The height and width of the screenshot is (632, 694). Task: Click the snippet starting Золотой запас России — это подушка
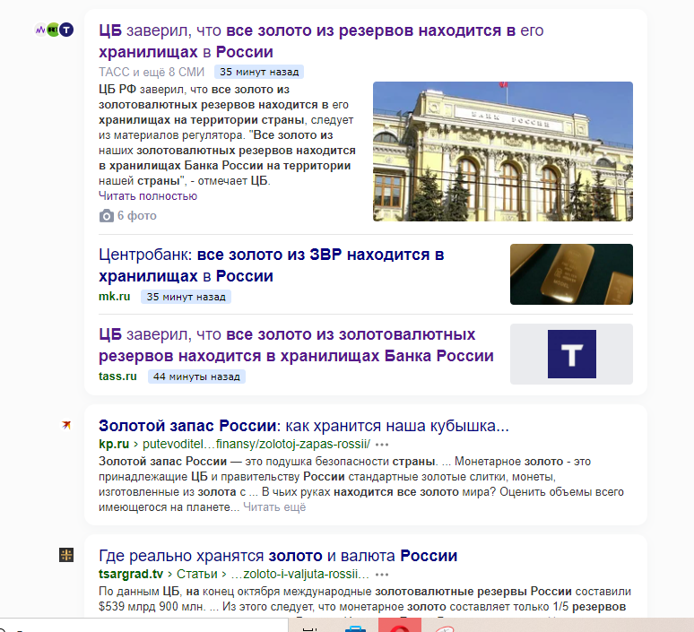(x=361, y=484)
